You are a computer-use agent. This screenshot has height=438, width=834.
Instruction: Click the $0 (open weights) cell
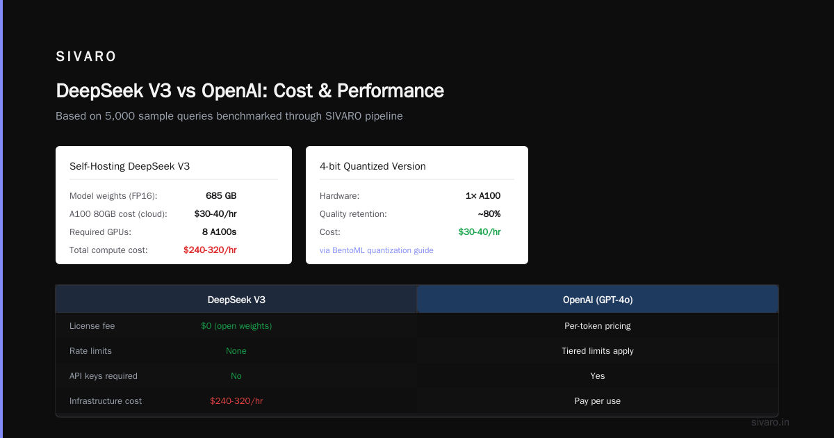pyautogui.click(x=236, y=325)
